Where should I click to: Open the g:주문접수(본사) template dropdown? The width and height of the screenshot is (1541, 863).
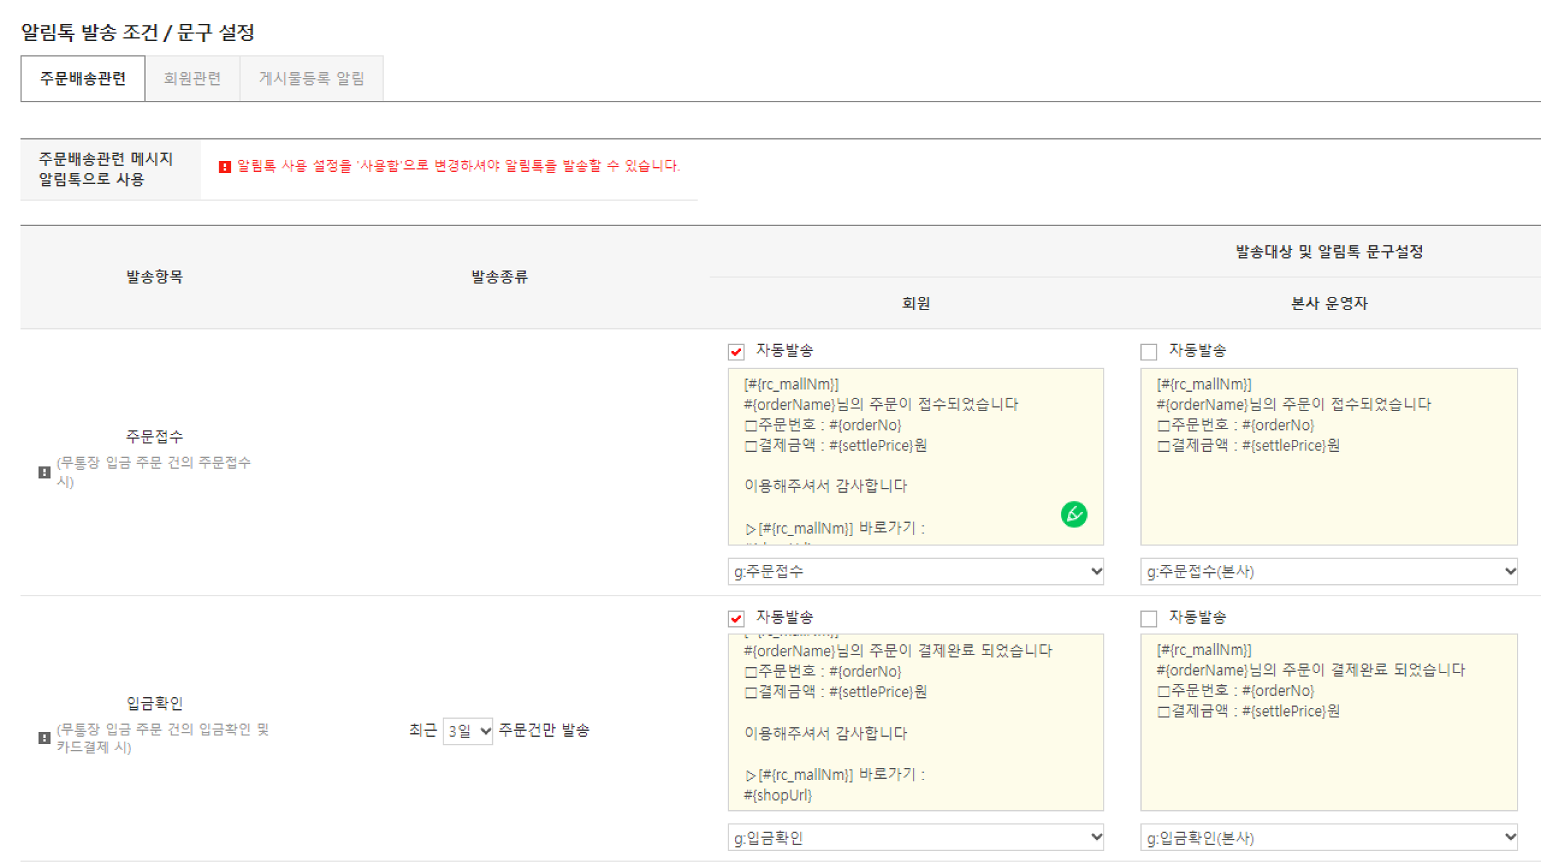[x=1328, y=572]
